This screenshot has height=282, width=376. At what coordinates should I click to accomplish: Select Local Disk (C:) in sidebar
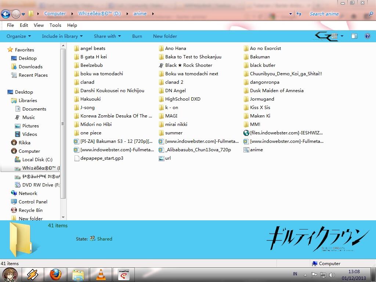(x=37, y=159)
